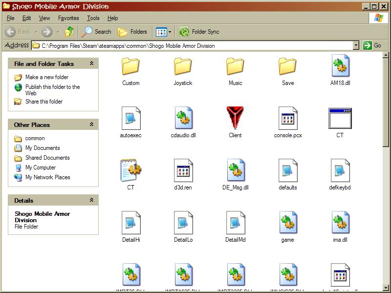Toggle the Folders pane button

pos(132,32)
